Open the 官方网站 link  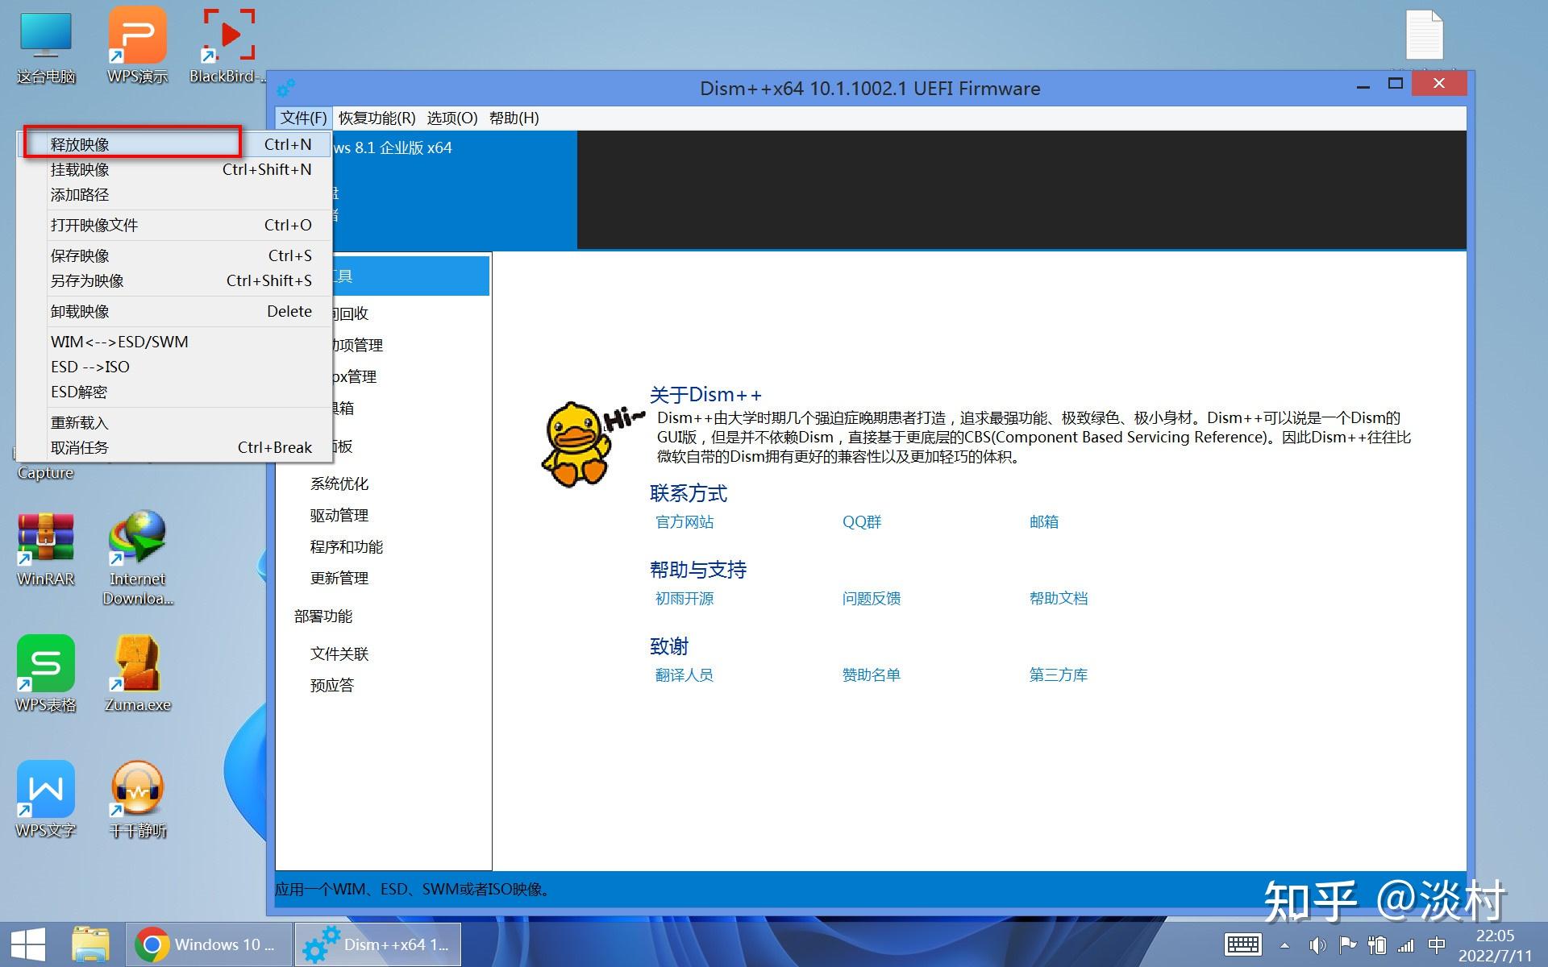(684, 521)
